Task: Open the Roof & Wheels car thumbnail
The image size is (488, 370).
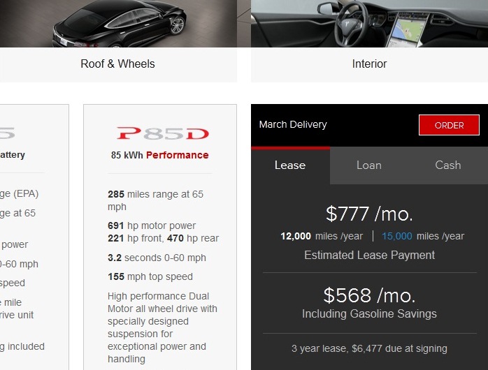Action: click(x=117, y=24)
